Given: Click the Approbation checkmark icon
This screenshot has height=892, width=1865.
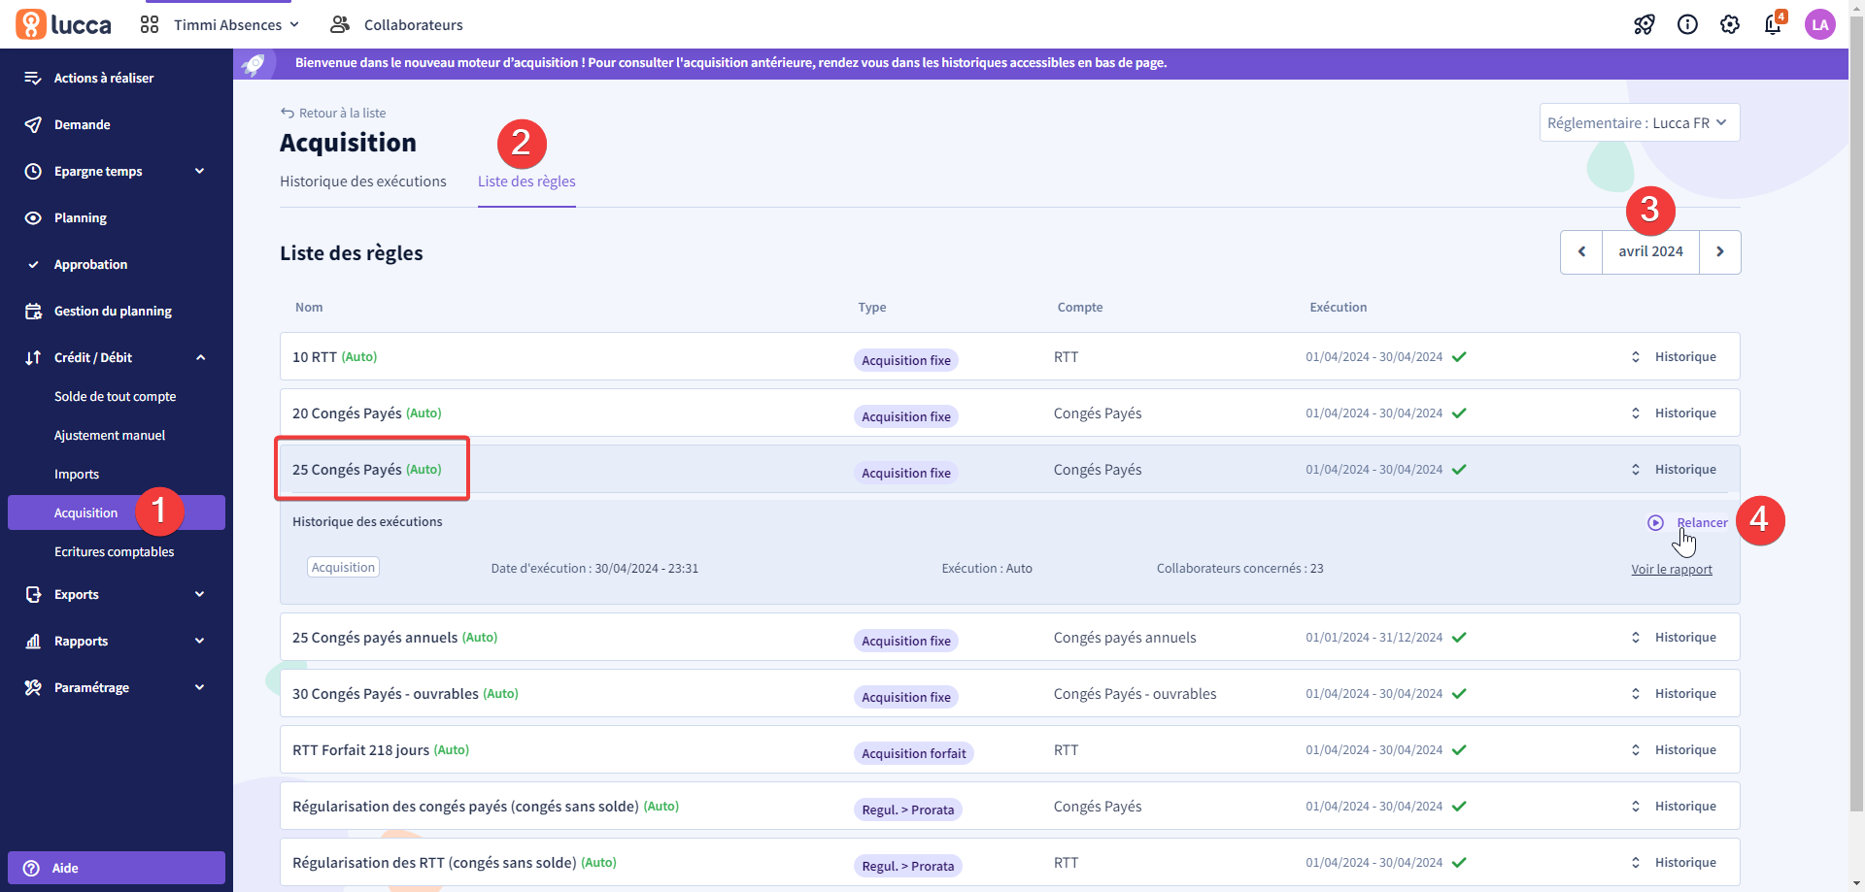Looking at the screenshot, I should (33, 264).
